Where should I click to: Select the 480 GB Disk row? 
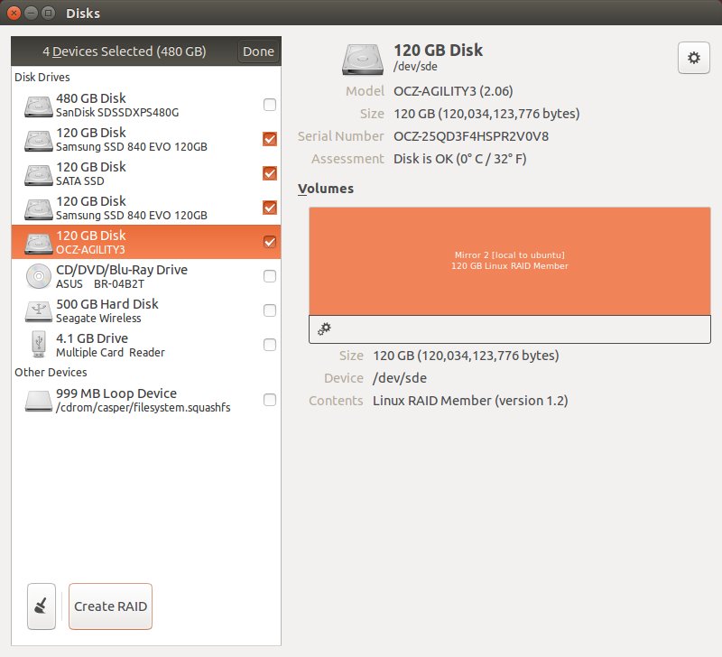146,105
